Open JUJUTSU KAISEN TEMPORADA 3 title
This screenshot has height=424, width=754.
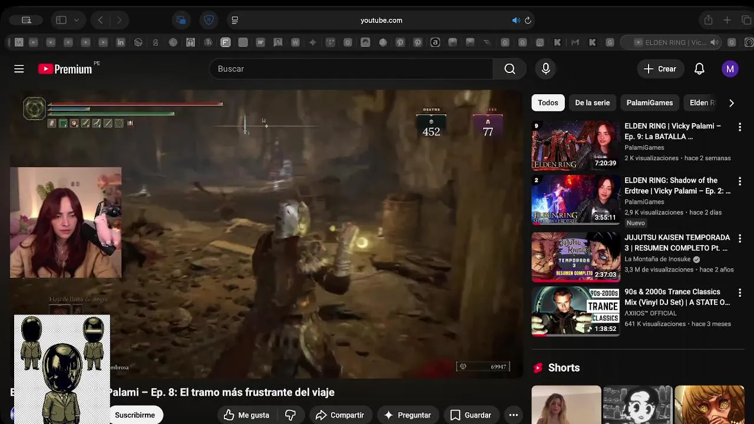coord(677,243)
